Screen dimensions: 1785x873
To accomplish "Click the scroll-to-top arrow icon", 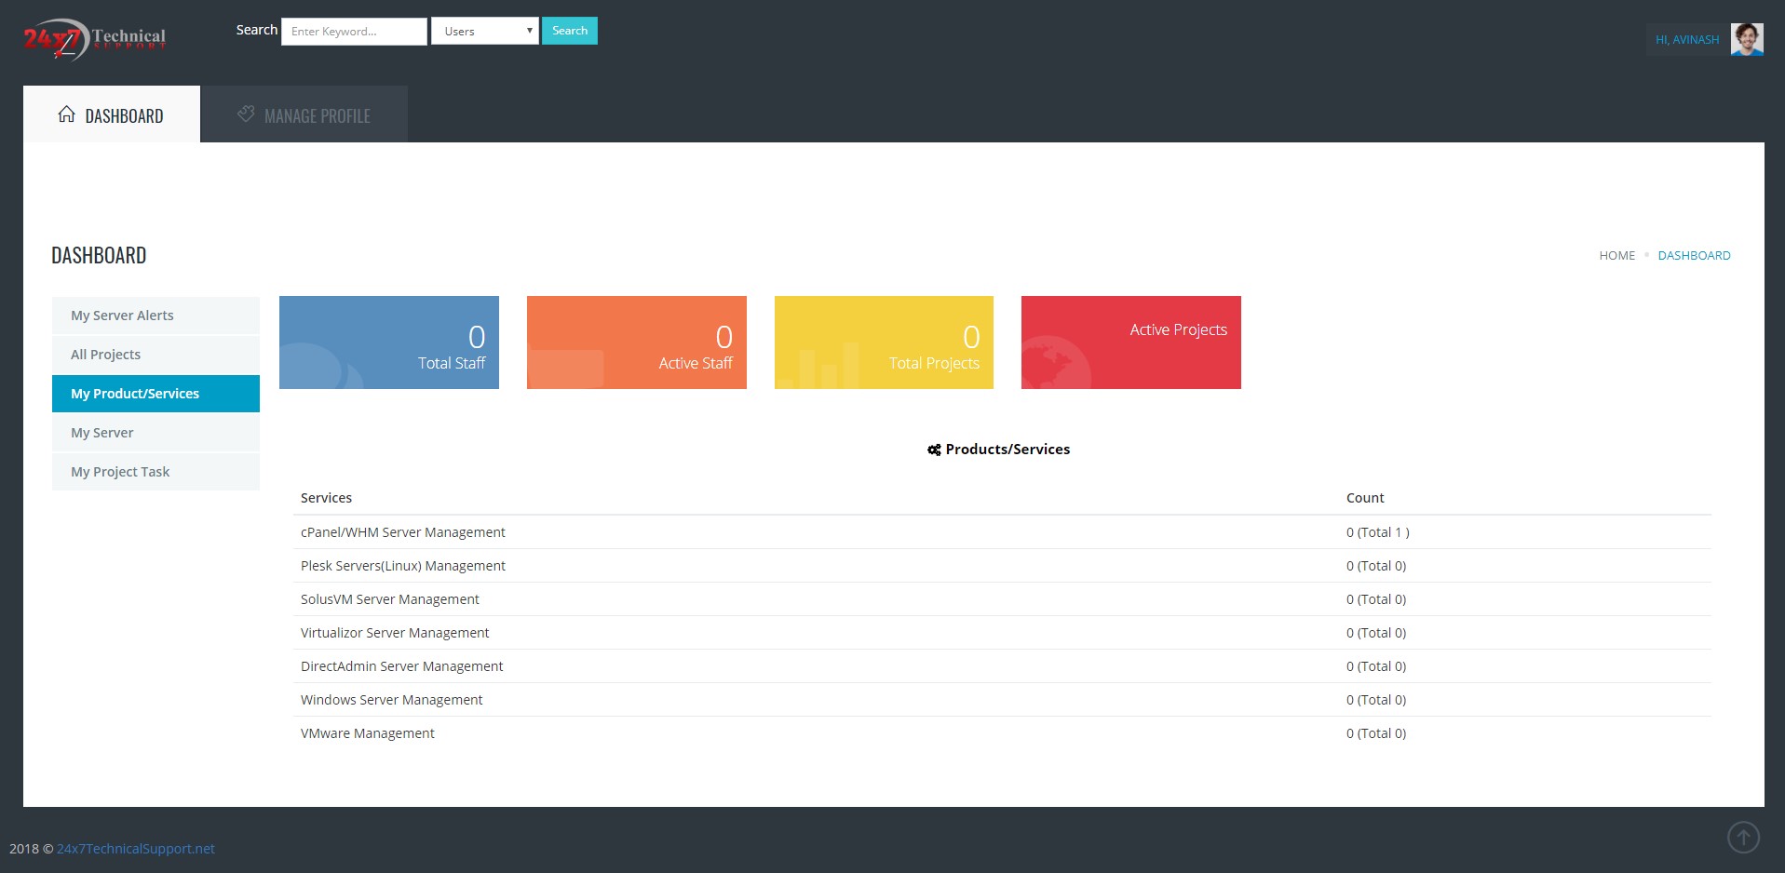I will pos(1743,837).
